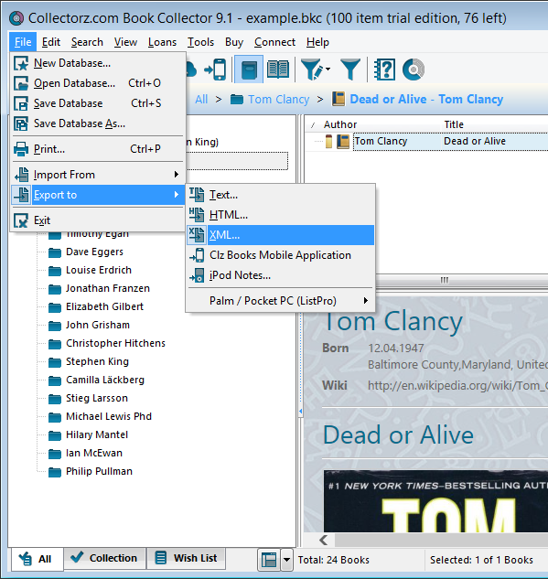Screen dimensions: 548x579
Task: Open the layout dropdown arrow in status bar
Action: (x=286, y=560)
